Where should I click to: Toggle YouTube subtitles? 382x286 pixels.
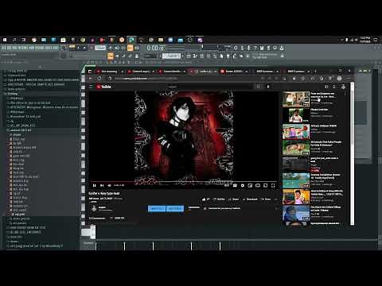click(x=235, y=185)
